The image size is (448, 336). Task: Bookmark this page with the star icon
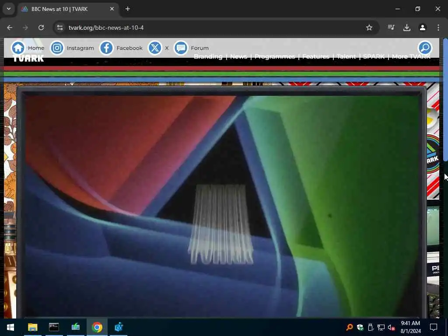[x=369, y=28]
